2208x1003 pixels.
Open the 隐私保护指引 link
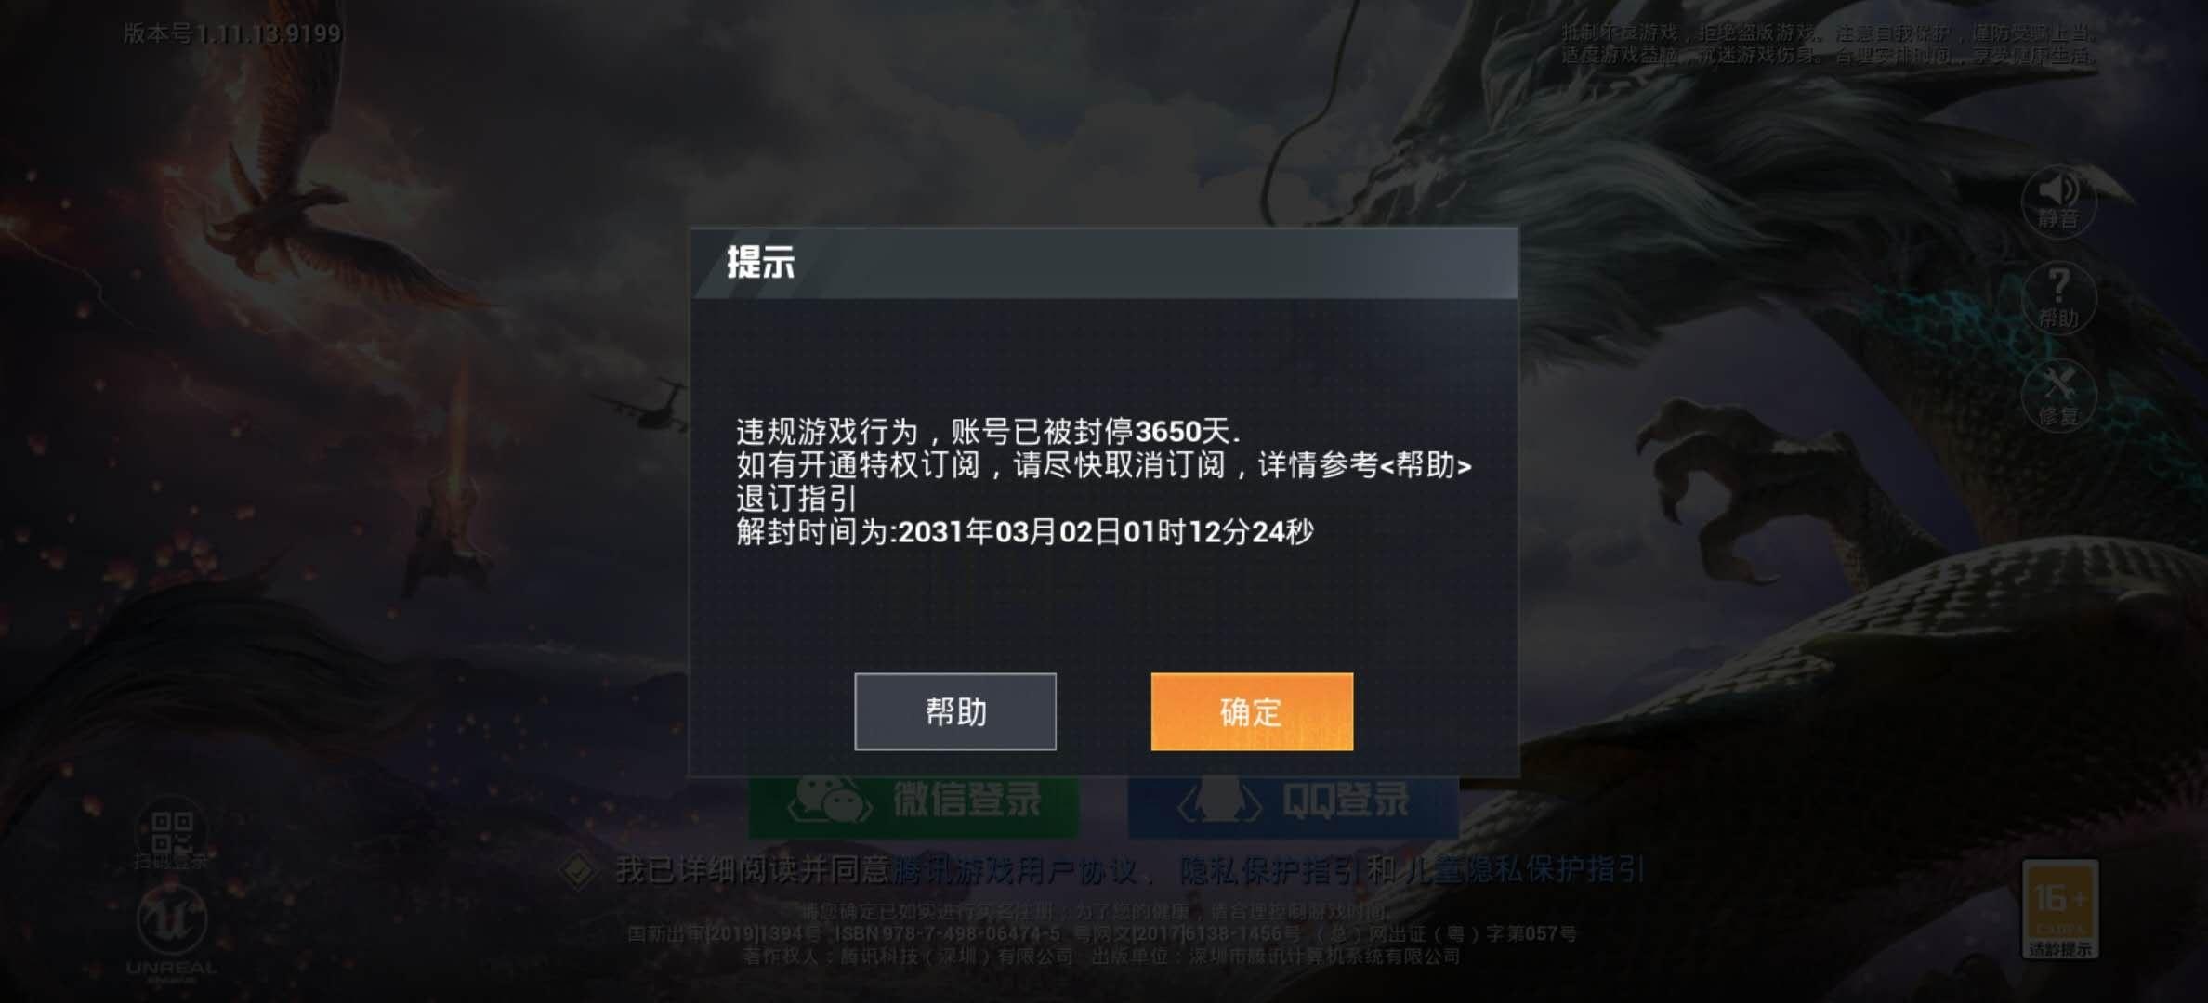pos(1268,871)
